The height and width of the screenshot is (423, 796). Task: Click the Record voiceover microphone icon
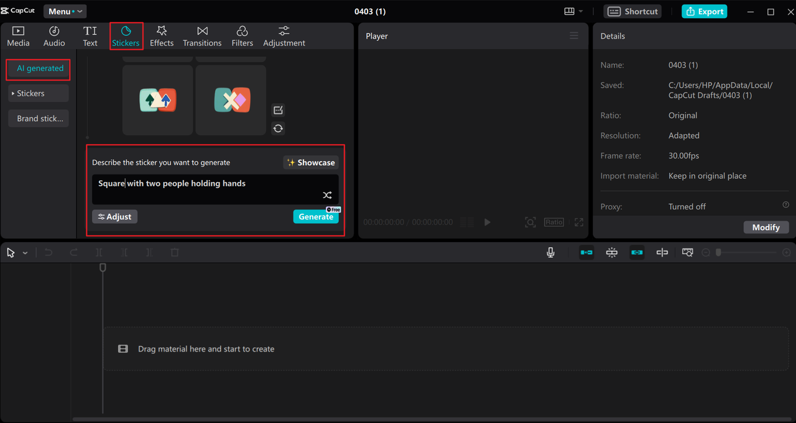click(550, 252)
